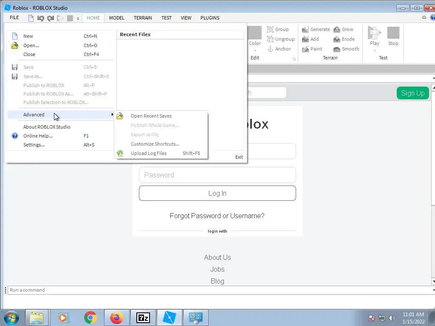Viewport: 435px width, 326px height.
Task: Expand the dropdown arrow under Color
Action: 255,51
